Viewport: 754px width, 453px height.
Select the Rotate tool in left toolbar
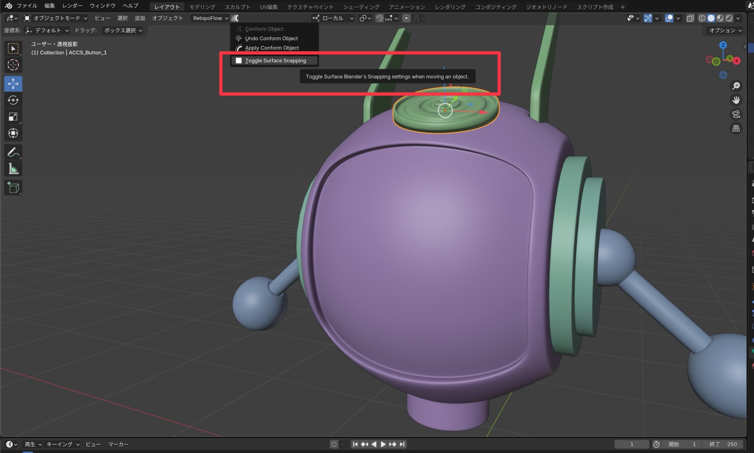coord(13,100)
